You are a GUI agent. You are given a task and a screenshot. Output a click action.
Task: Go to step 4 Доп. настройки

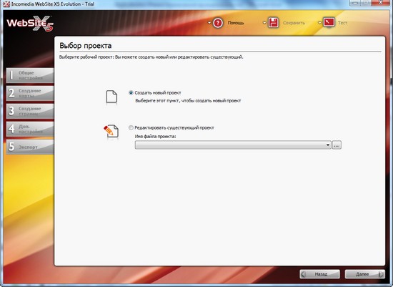coord(30,129)
